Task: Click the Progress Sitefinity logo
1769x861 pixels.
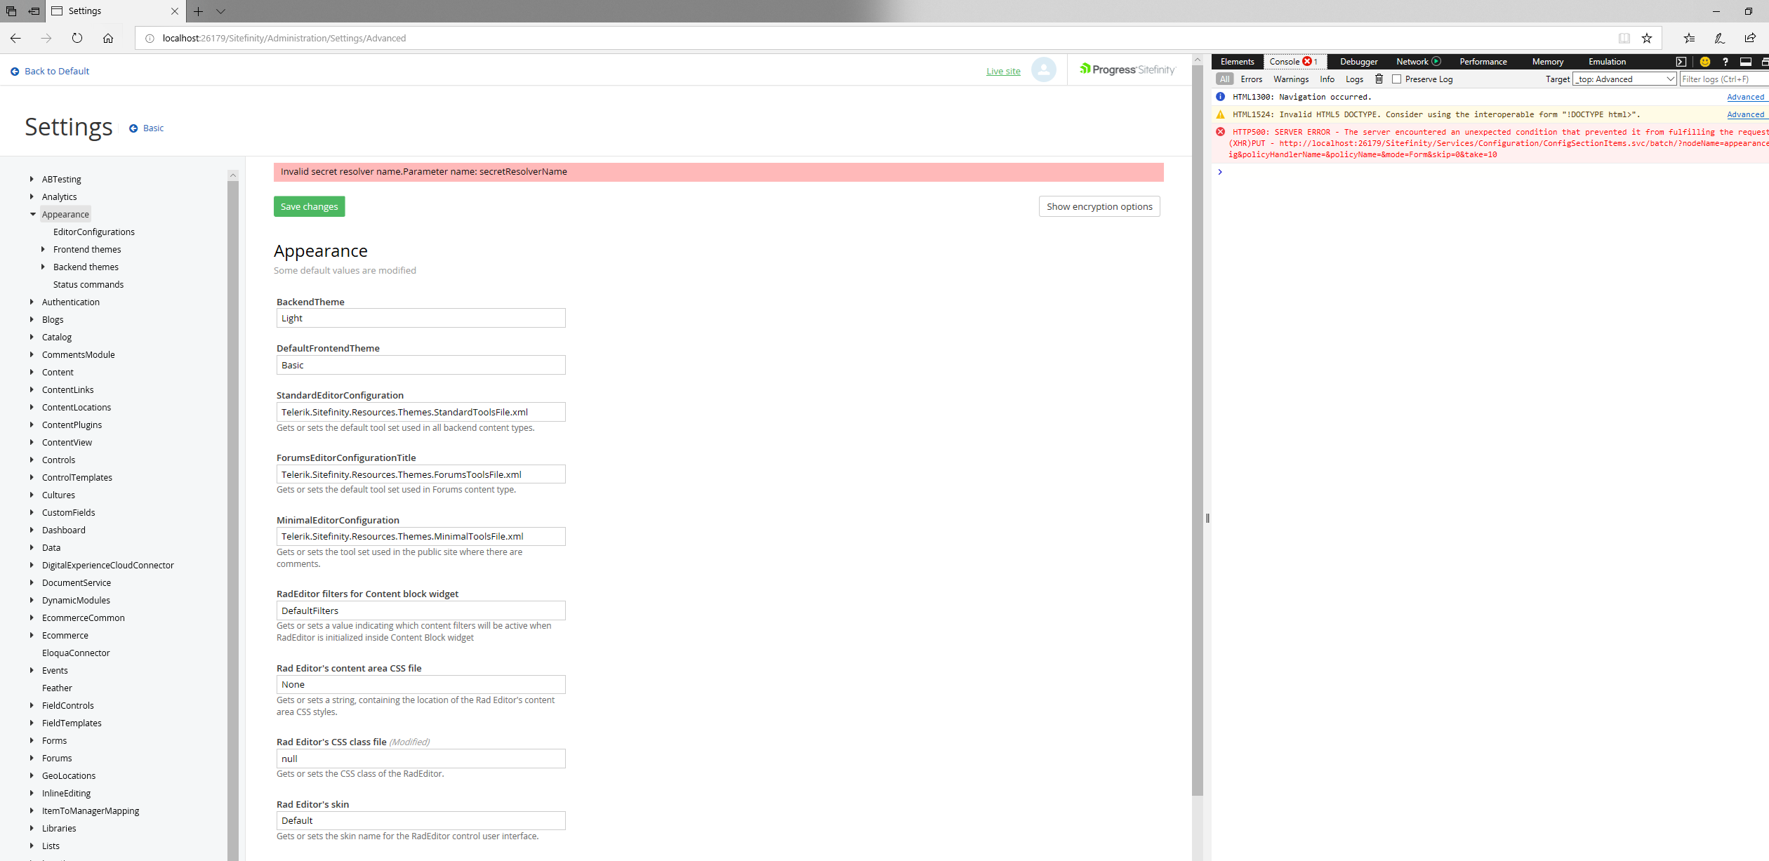Action: click(1127, 69)
